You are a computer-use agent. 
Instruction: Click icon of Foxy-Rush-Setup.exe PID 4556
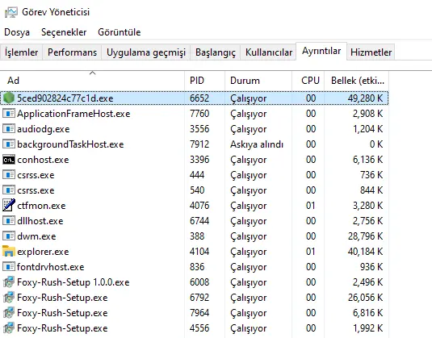(9, 328)
